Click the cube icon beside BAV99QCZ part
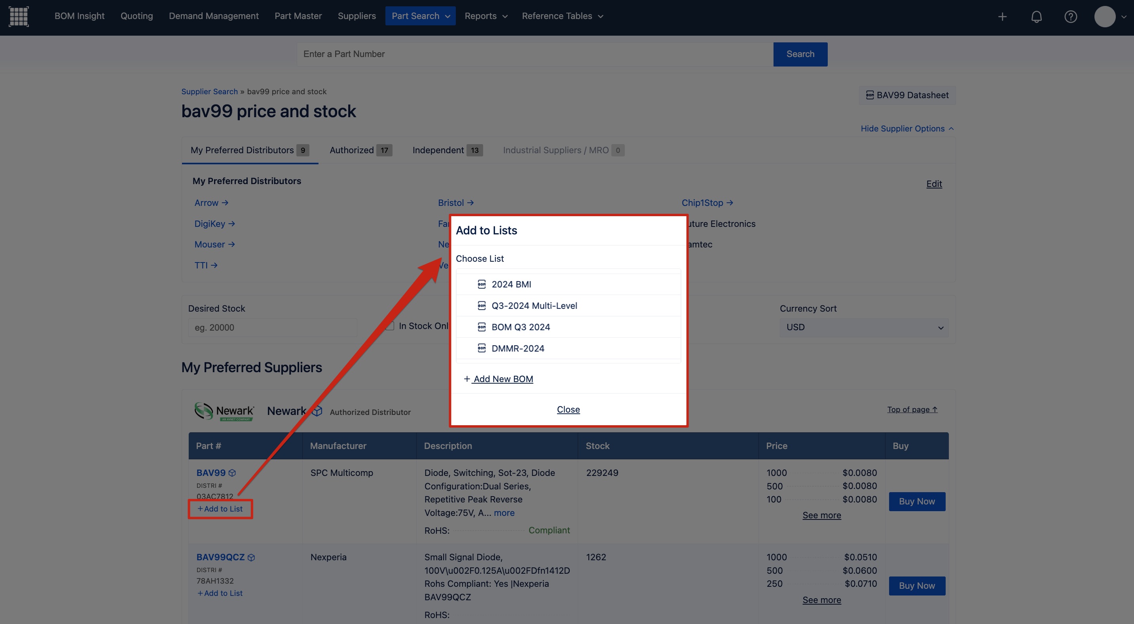This screenshot has width=1134, height=624. pos(251,557)
